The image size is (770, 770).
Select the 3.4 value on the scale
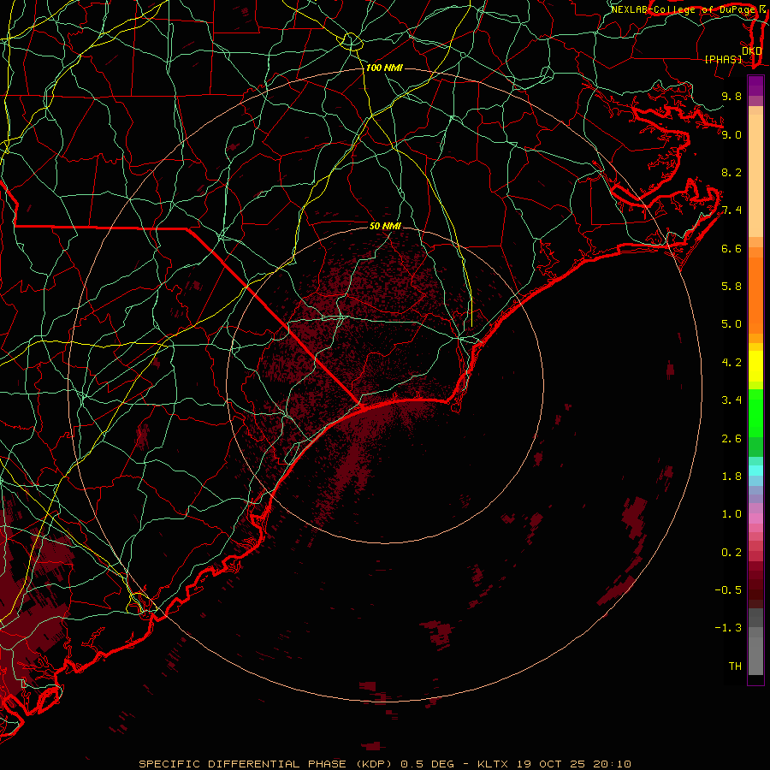tap(731, 400)
